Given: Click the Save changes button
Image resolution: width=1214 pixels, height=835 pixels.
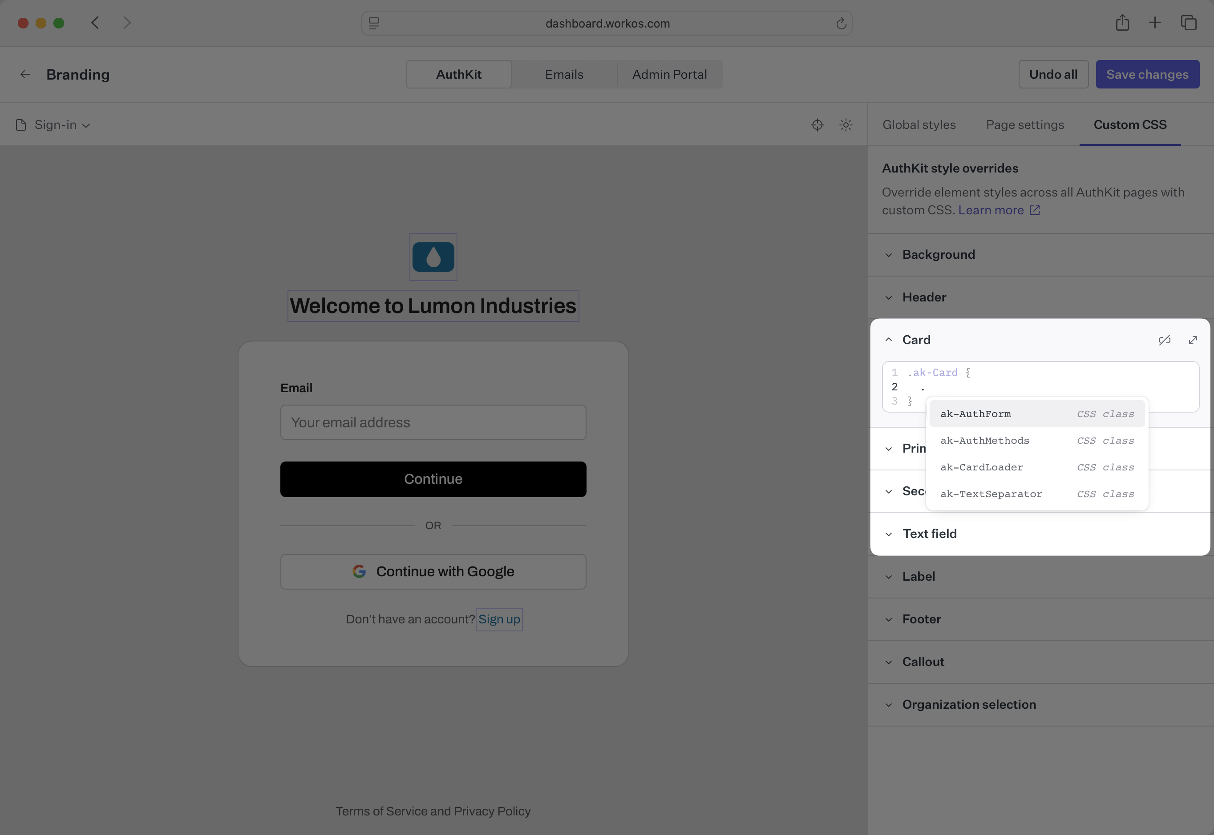Looking at the screenshot, I should (x=1148, y=74).
